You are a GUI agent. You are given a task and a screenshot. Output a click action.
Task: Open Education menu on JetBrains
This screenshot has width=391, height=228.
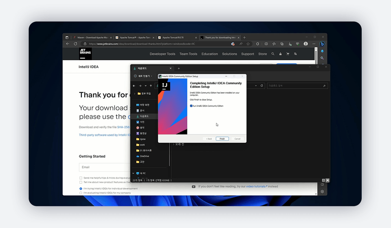[210, 54]
